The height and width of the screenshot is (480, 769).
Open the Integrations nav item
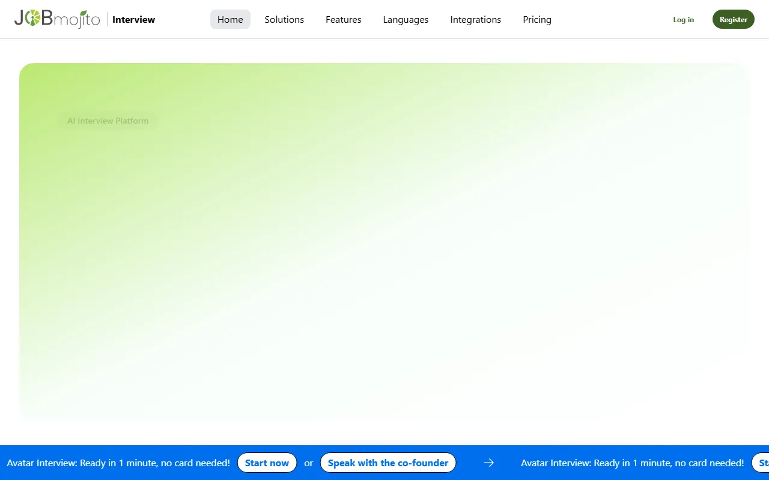coord(475,20)
